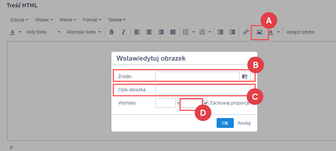This screenshot has height=151, width=336.
Task: Click the p element path in status bar
Action: pos(11,147)
